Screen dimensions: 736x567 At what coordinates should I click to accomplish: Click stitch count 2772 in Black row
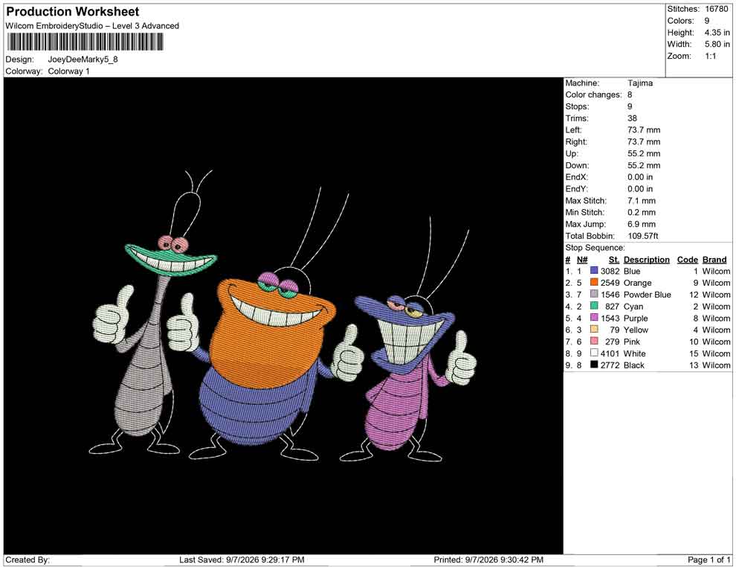click(x=610, y=365)
